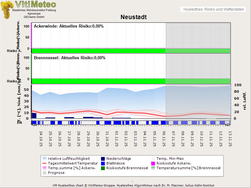Click the Niederschläge legend icon
The image size is (251, 188).
[x=103, y=159]
